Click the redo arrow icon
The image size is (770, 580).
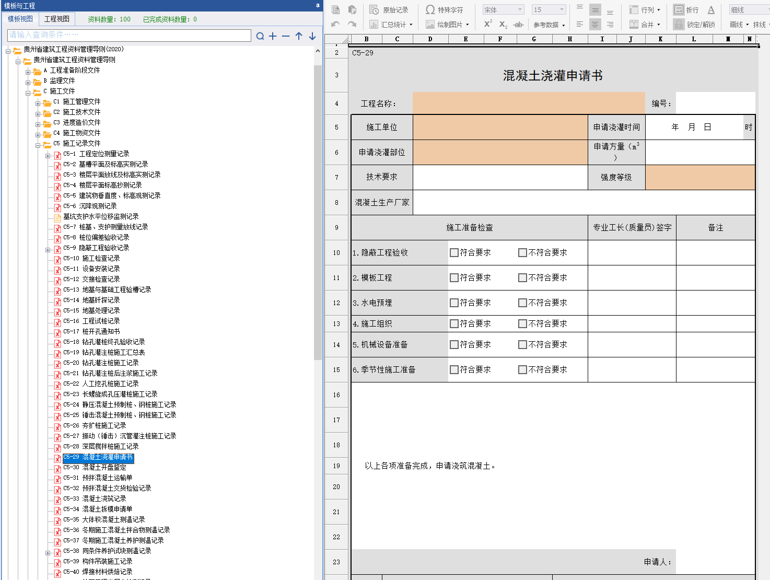[x=352, y=24]
